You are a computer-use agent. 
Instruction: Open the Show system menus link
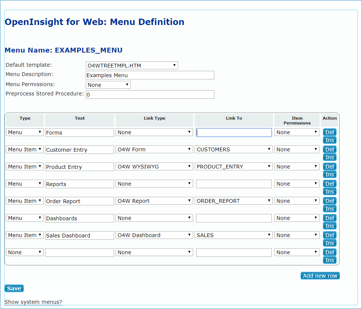33,302
